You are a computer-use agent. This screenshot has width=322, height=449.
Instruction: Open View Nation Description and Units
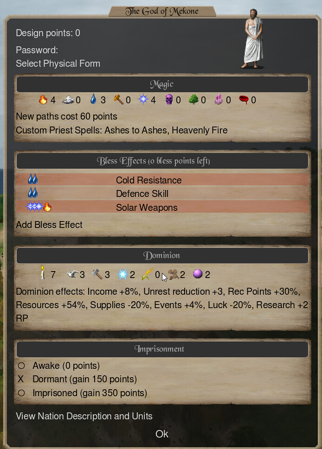coord(84,416)
